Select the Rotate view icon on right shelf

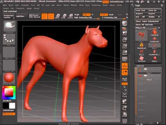[x=124, y=114]
